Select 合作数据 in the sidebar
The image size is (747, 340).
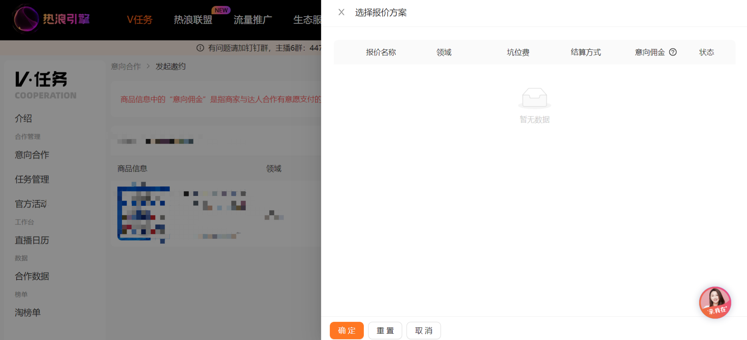pyautogui.click(x=32, y=276)
